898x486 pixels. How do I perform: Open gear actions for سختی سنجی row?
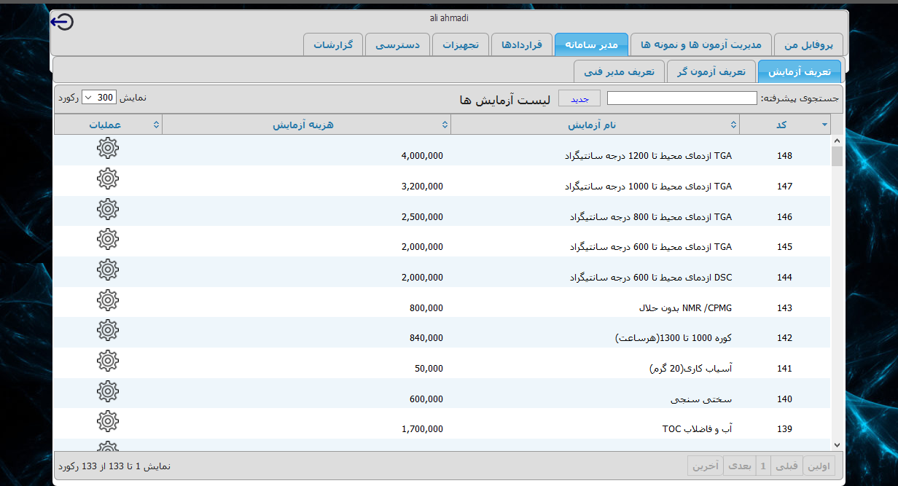108,391
